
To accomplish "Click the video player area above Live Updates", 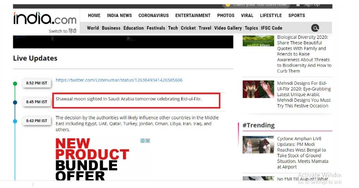I will click(x=123, y=42).
